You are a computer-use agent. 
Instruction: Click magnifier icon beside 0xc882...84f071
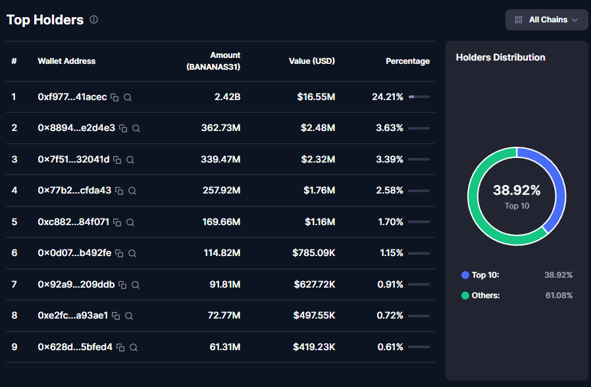130,222
